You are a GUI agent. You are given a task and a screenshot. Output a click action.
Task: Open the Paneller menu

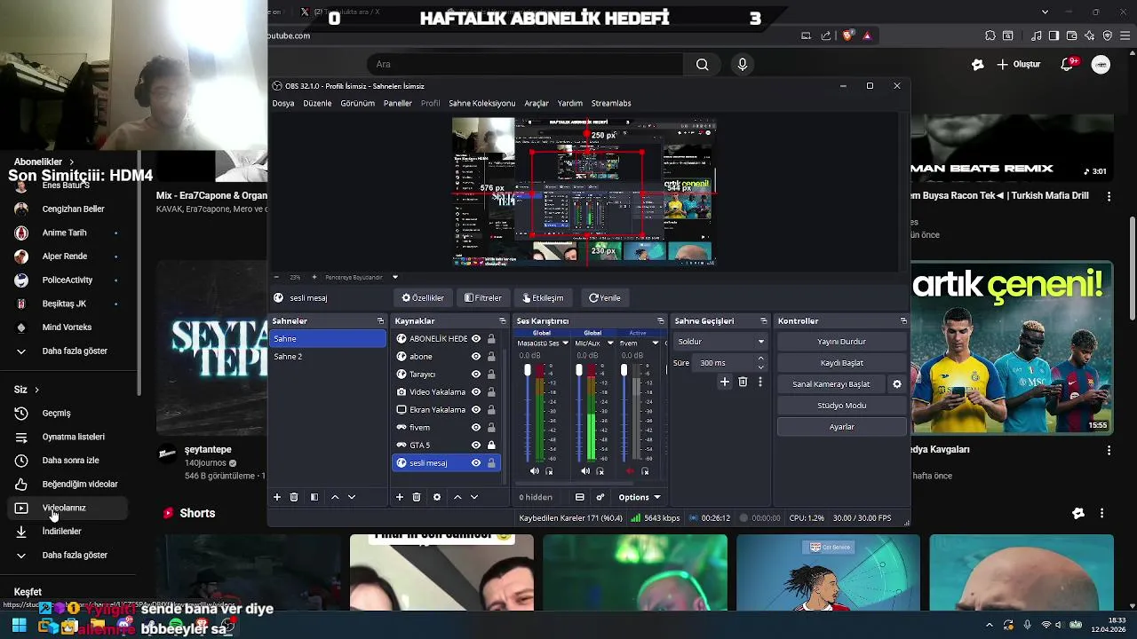click(x=397, y=103)
